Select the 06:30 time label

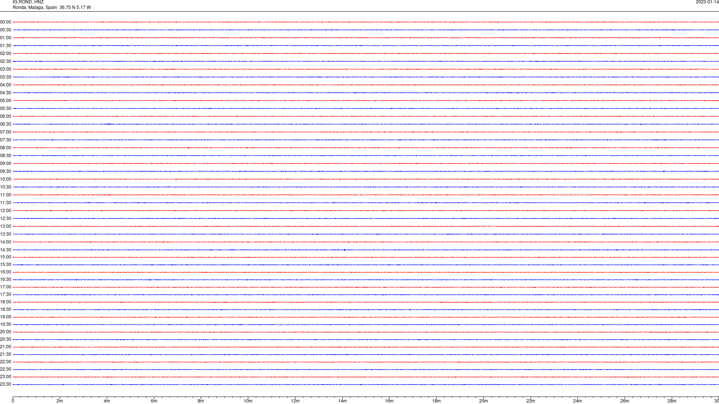coord(6,124)
